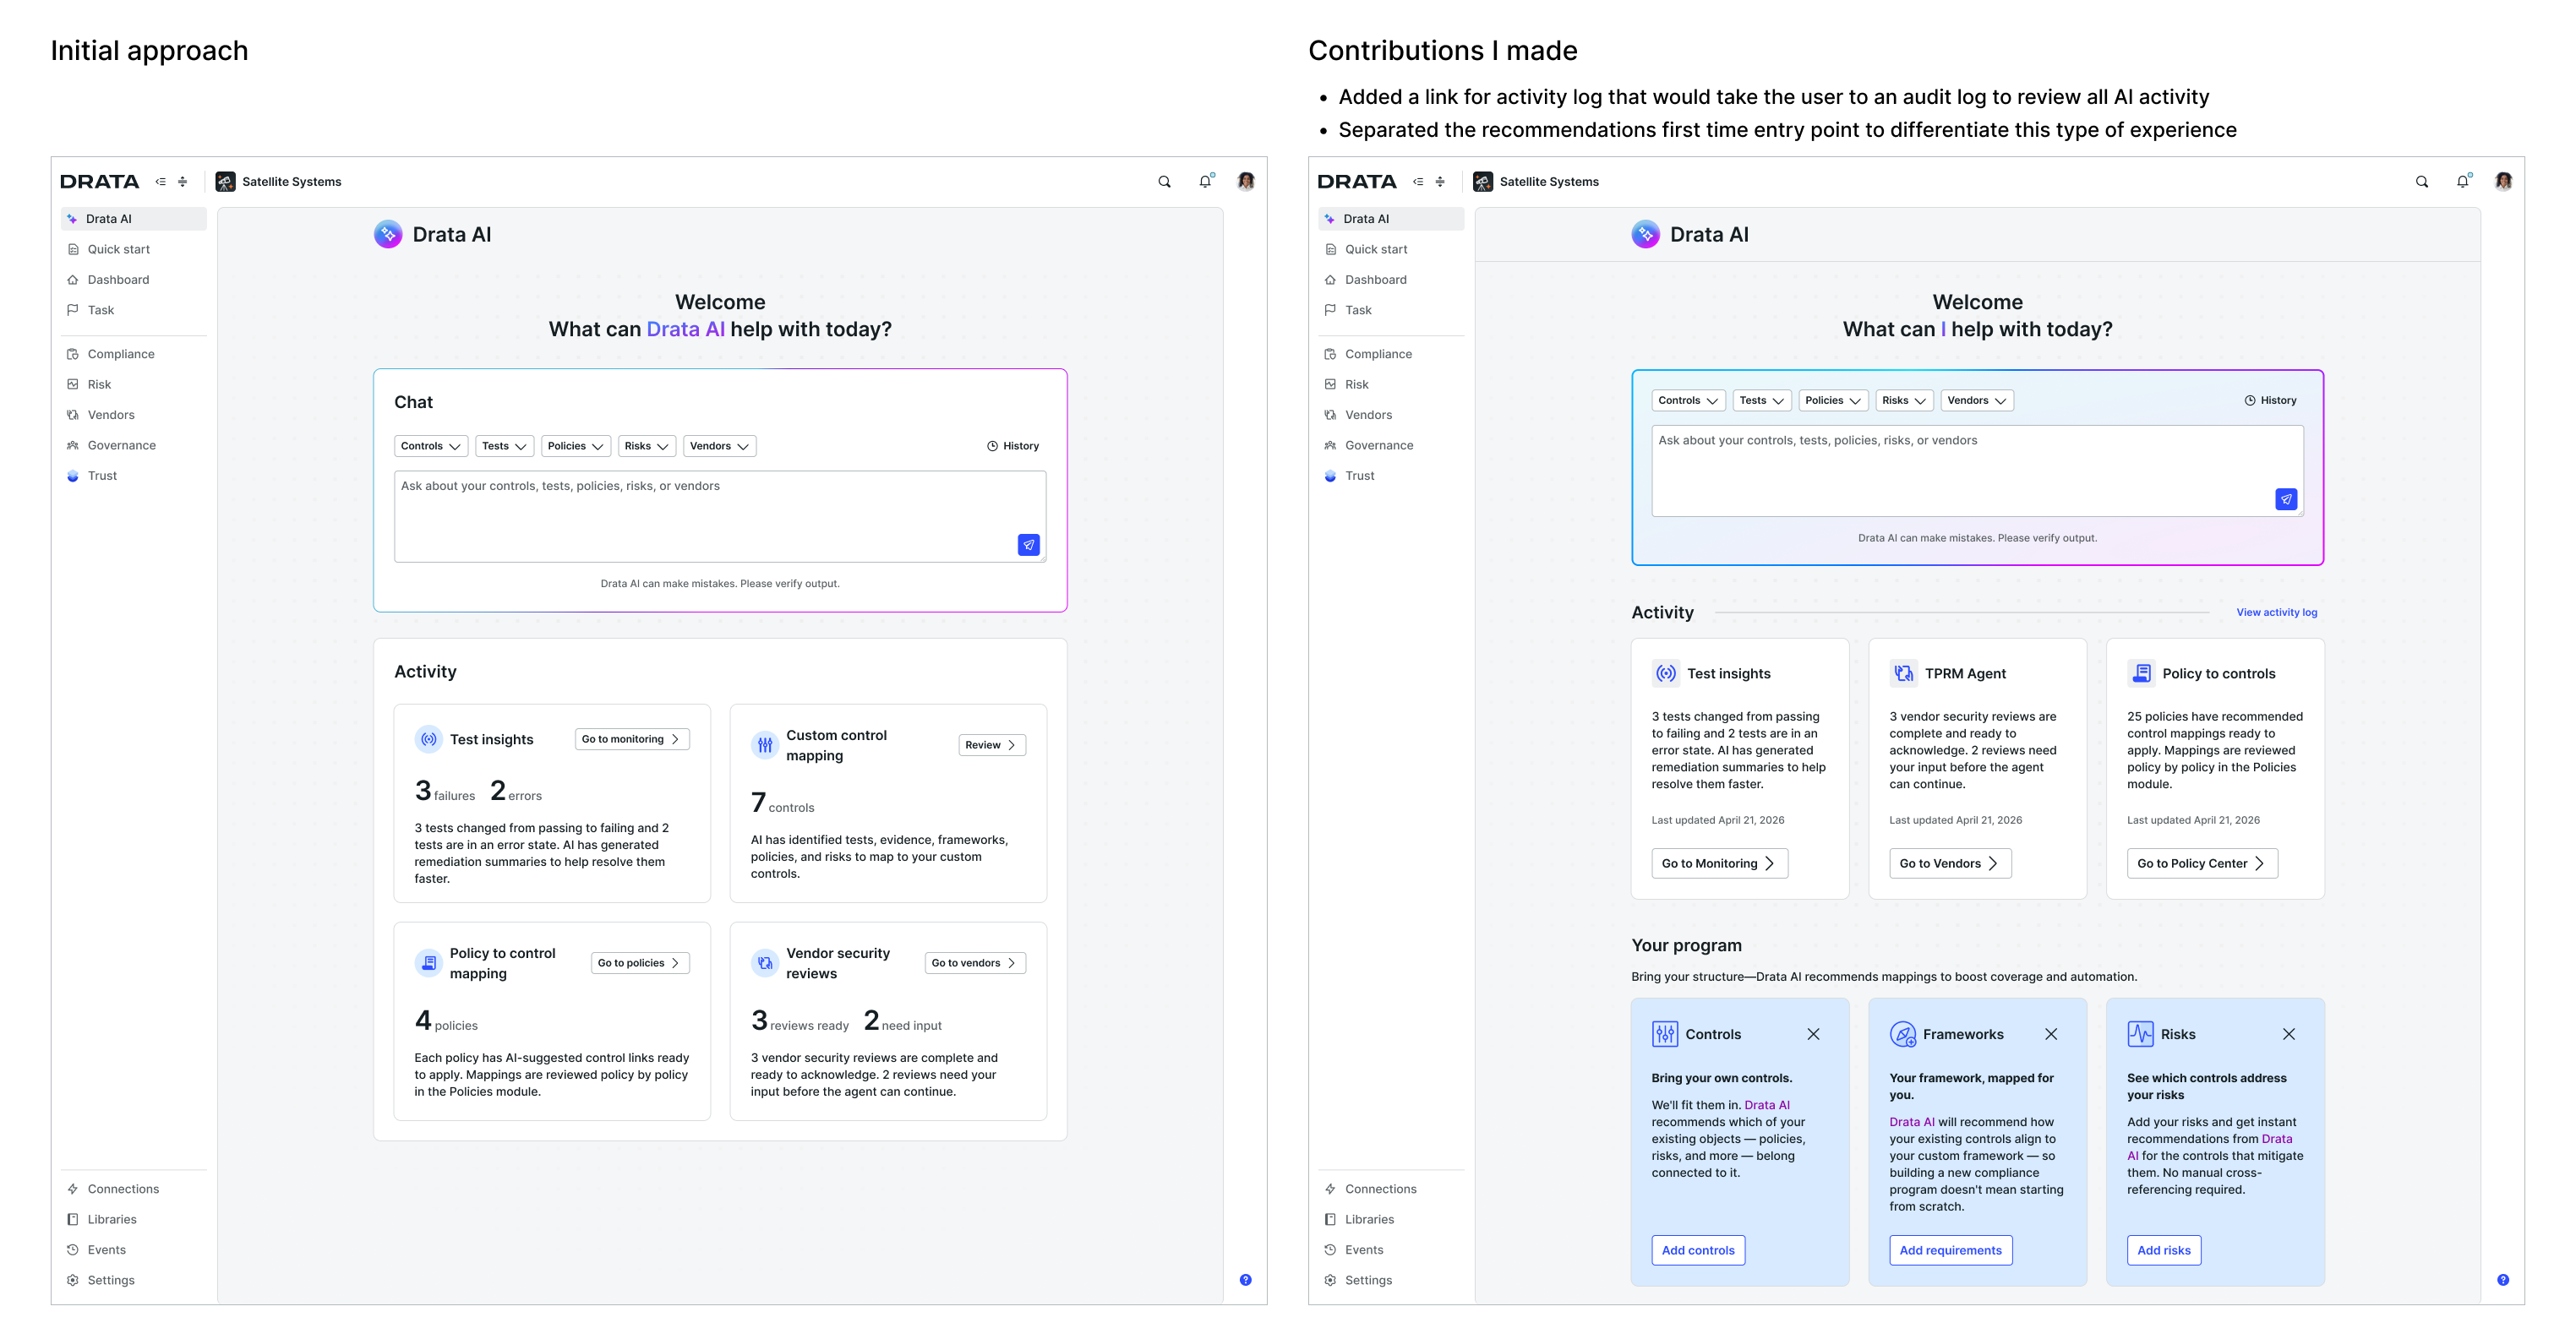Screen dimensions: 2576x1339
Task: Click Go to Policy Center button
Action: [x=2202, y=863]
